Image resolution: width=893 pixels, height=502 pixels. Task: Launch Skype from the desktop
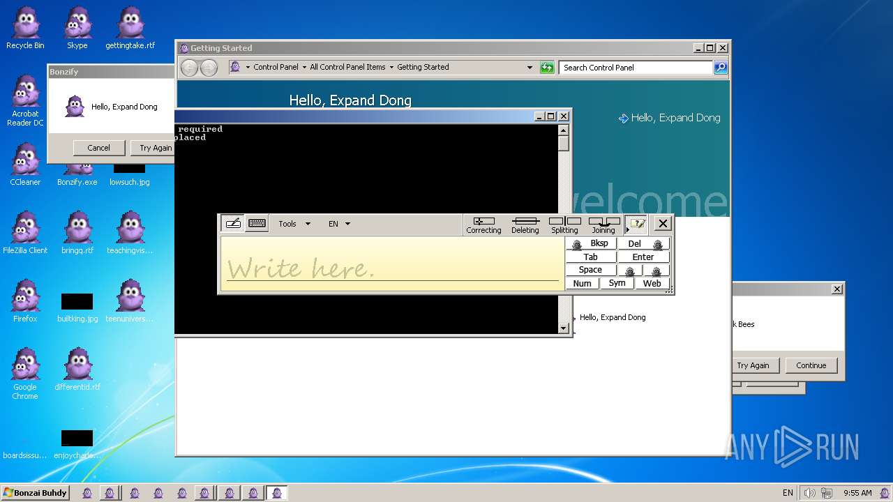point(77,28)
